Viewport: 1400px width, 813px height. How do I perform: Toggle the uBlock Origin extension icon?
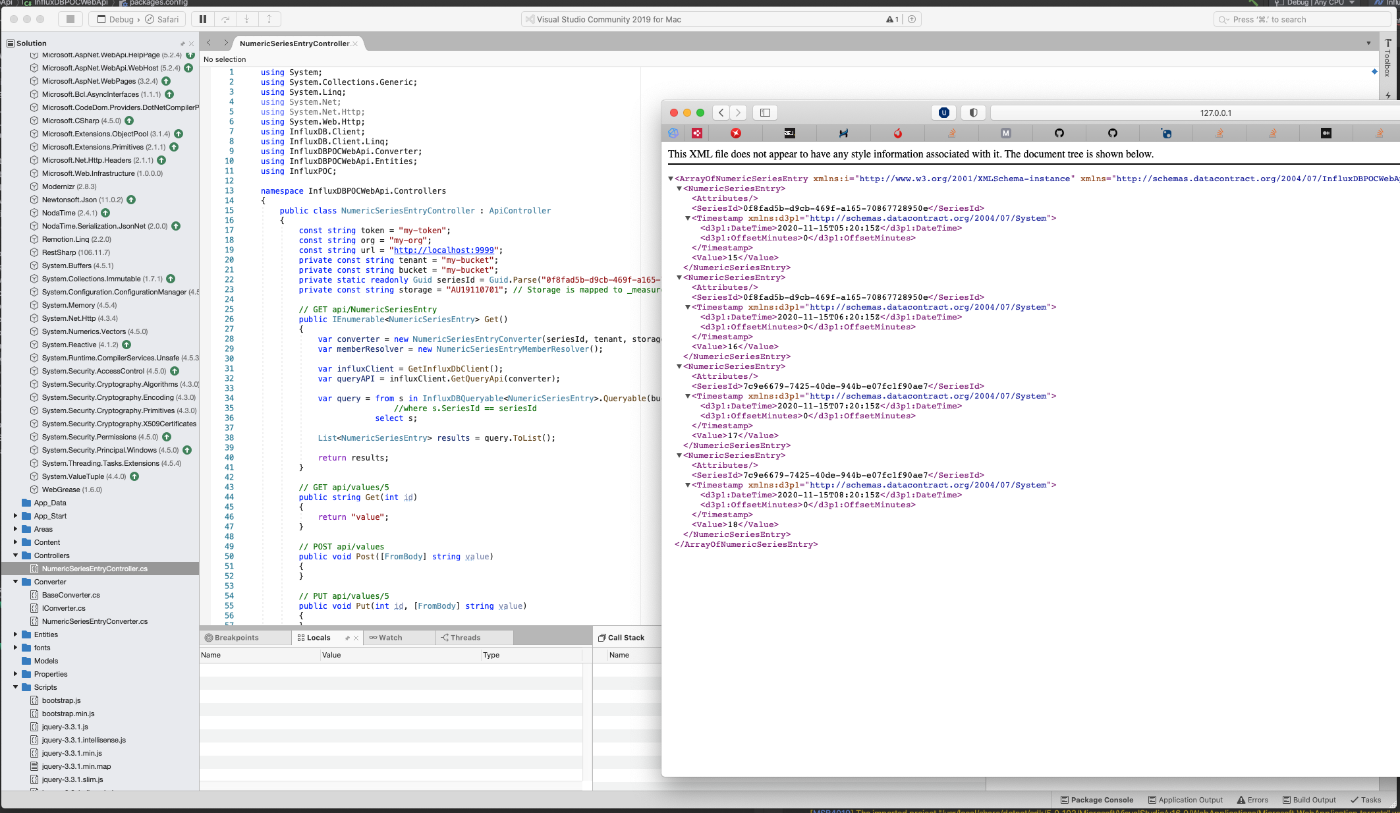(x=943, y=112)
